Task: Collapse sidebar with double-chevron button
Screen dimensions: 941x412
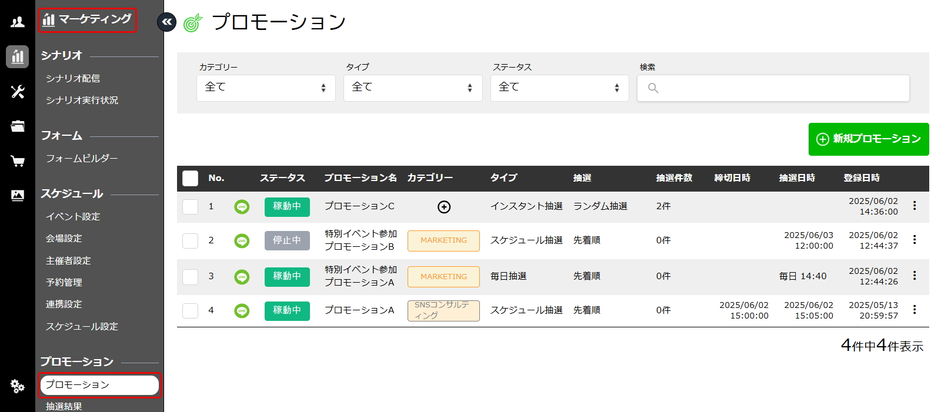Action: click(167, 22)
